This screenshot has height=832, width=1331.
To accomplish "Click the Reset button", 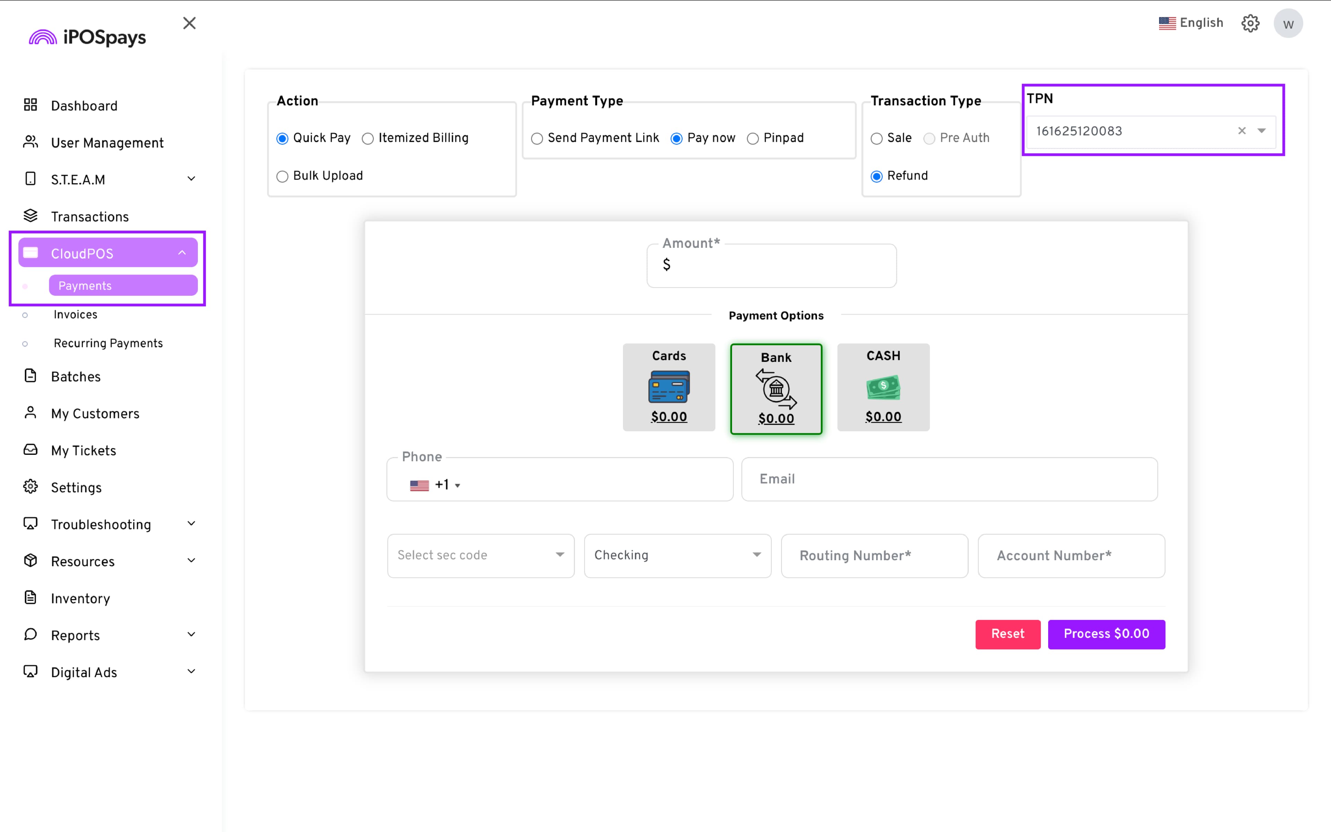I will 1007,634.
